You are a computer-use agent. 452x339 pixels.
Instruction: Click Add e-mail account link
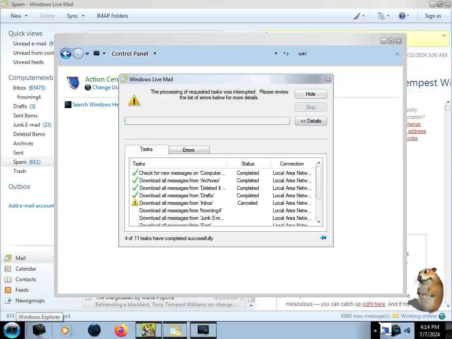click(31, 206)
